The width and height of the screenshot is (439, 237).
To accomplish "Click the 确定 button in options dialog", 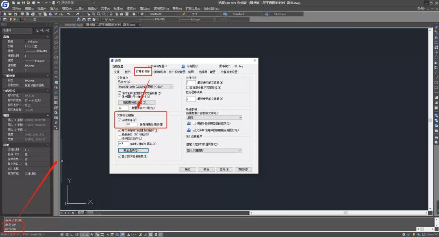I will click(187, 169).
